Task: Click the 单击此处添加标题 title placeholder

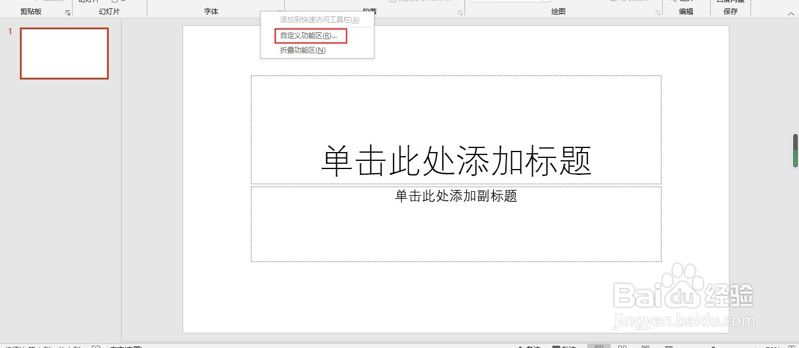Action: [x=456, y=130]
